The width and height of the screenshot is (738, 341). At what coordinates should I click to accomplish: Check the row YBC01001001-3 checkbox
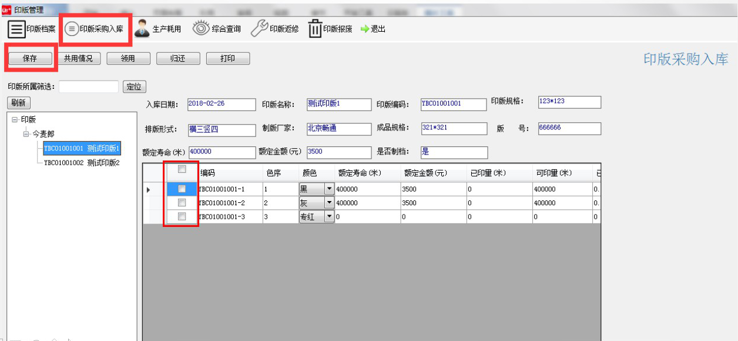(182, 216)
